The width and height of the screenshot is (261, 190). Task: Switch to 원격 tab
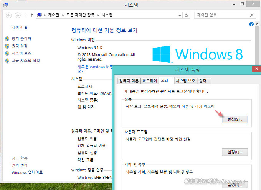[204, 81]
